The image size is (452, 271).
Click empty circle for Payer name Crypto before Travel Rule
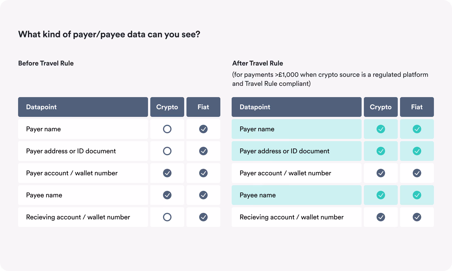(167, 129)
